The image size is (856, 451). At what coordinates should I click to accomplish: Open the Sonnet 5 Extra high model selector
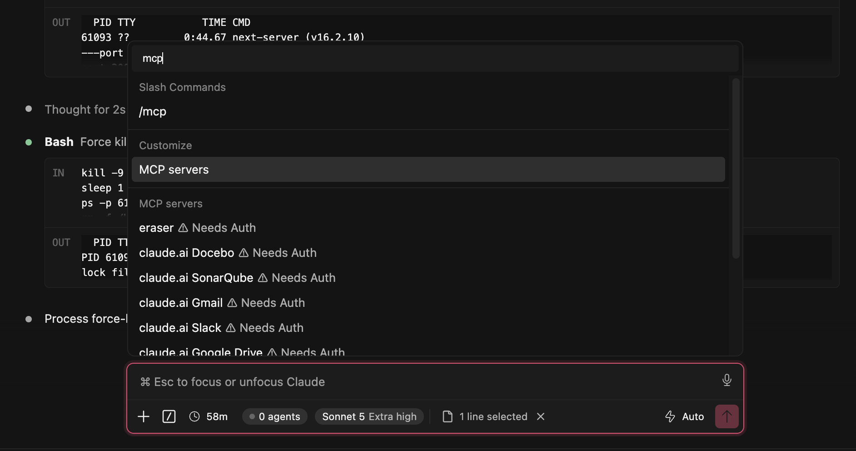[369, 416]
